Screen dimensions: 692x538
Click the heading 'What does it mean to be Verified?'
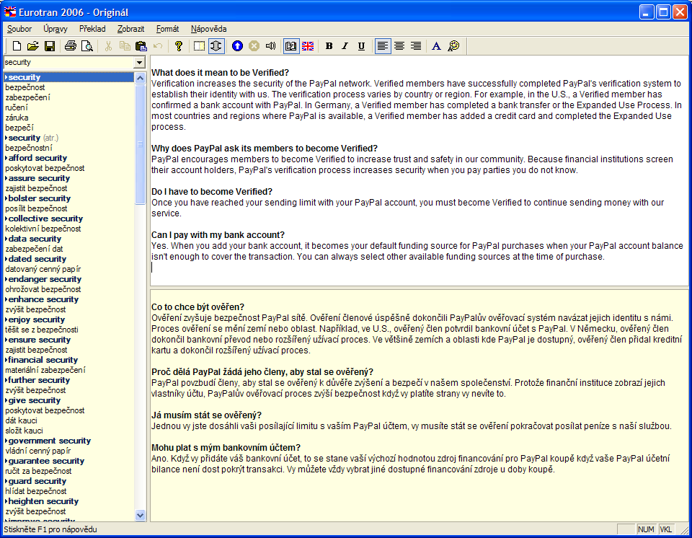pos(221,73)
